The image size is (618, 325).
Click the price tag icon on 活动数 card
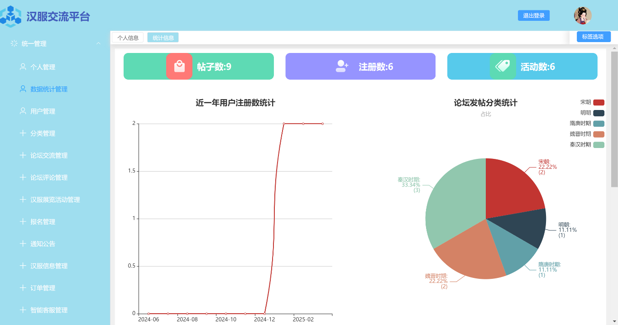point(503,66)
